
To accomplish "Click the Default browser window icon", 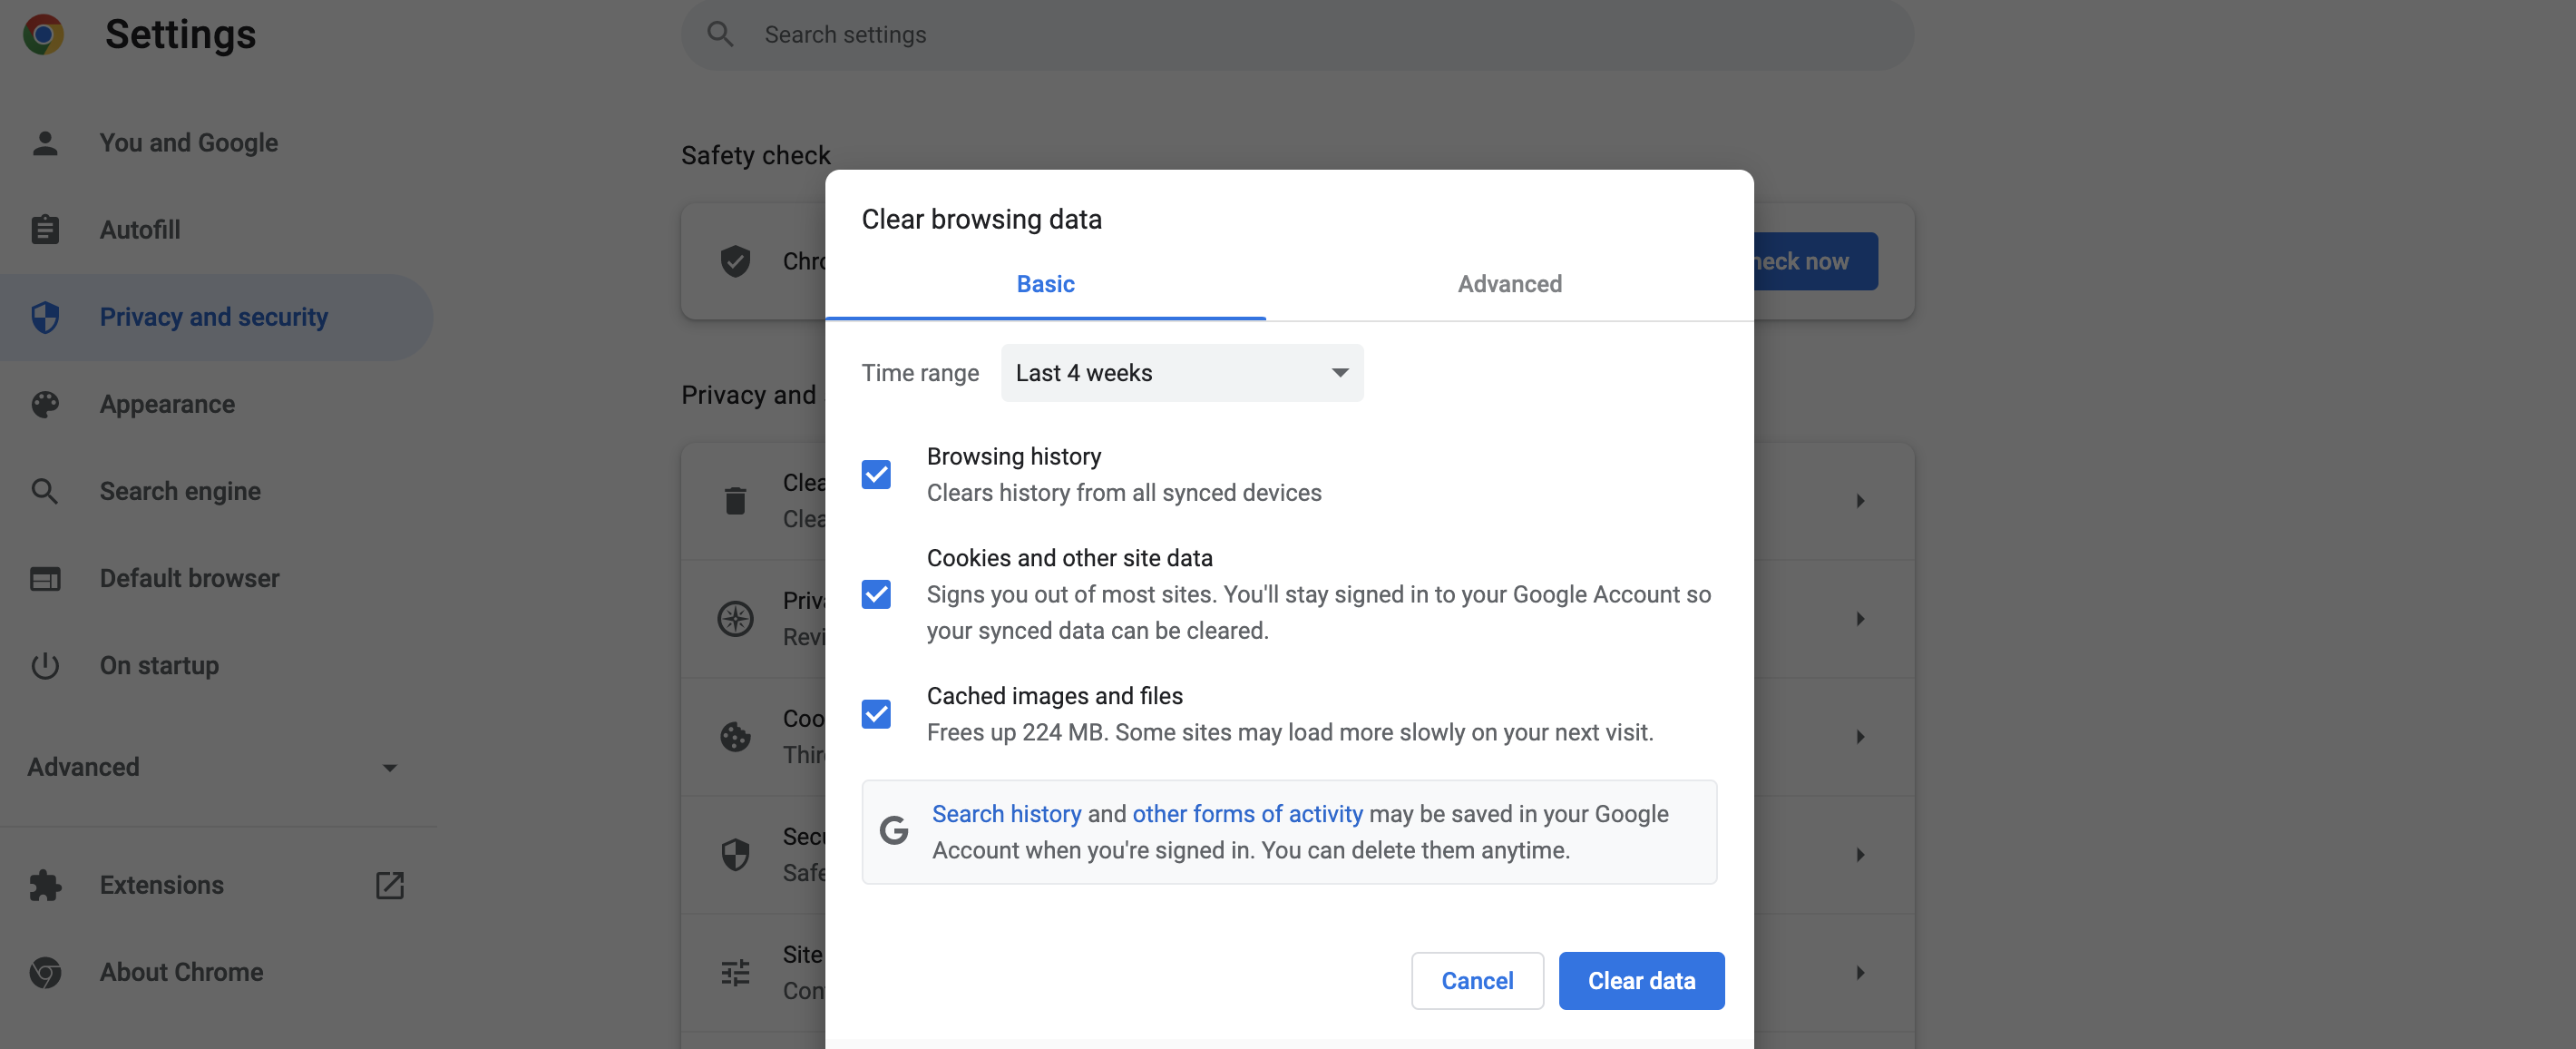I will pos(45,578).
